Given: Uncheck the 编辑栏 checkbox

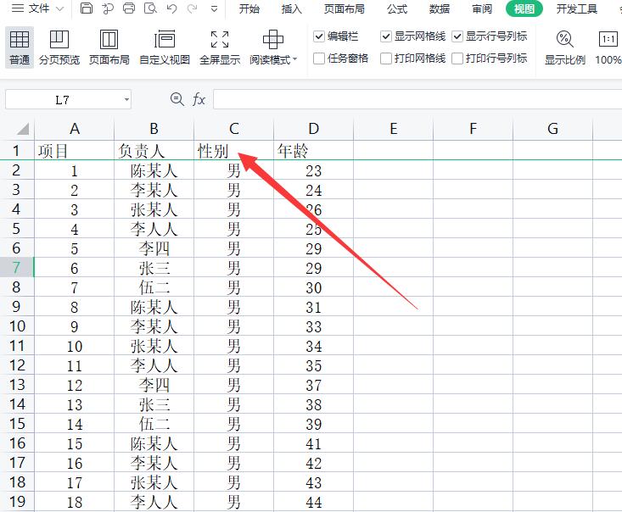Looking at the screenshot, I should click(x=319, y=36).
